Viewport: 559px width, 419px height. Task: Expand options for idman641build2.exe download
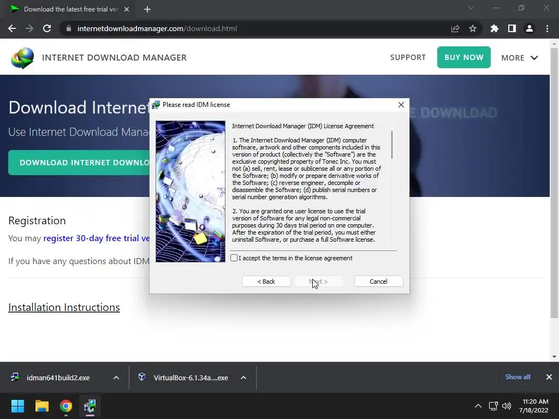click(x=116, y=378)
